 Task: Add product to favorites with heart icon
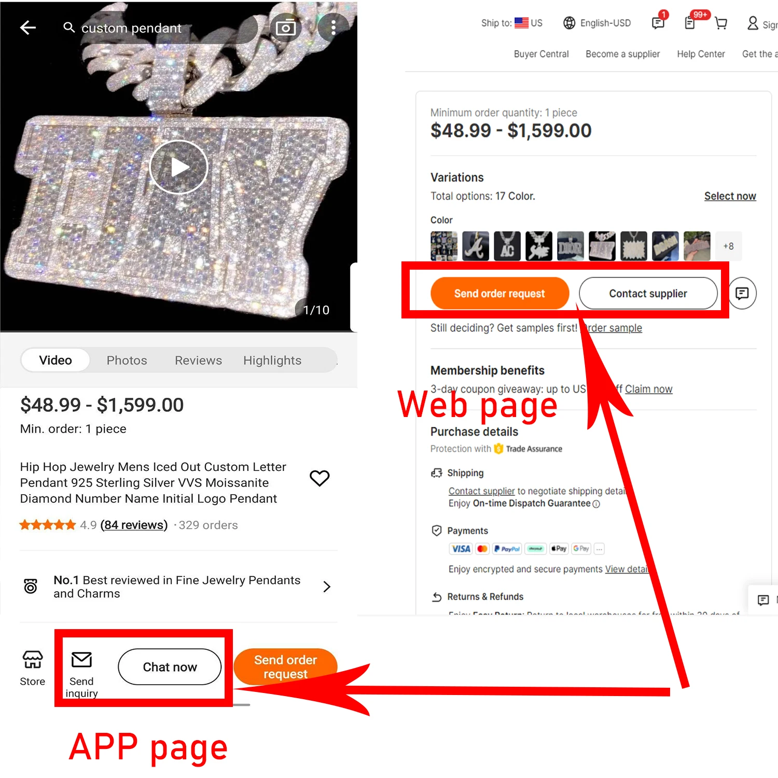(319, 478)
